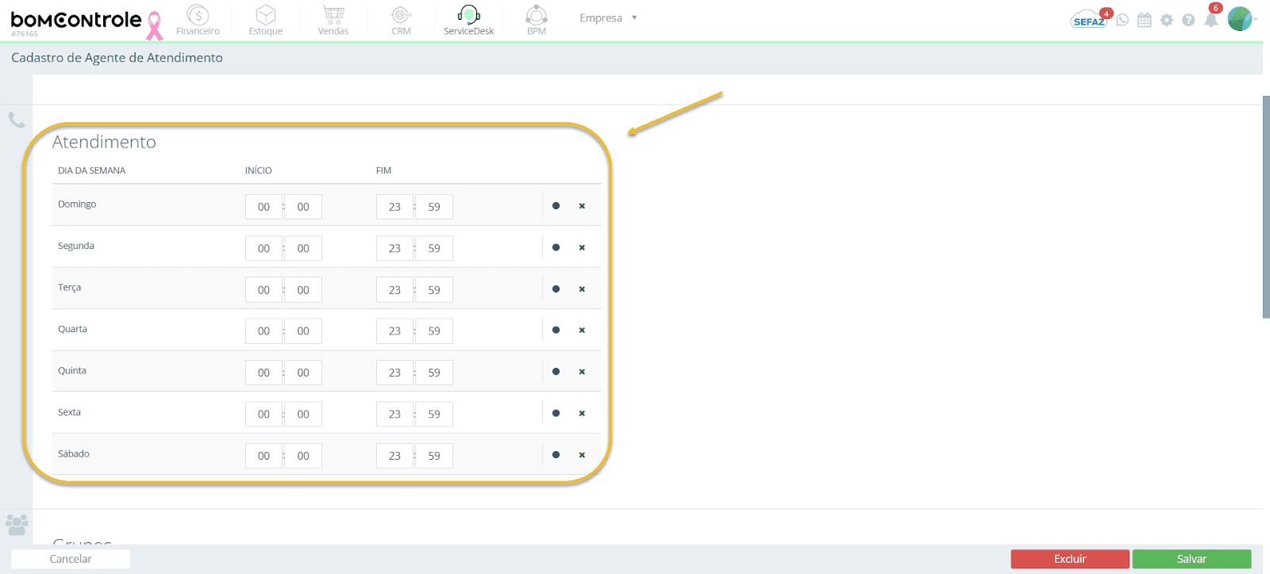Open the ServiceDesk module
This screenshot has width=1270, height=574.
(468, 20)
